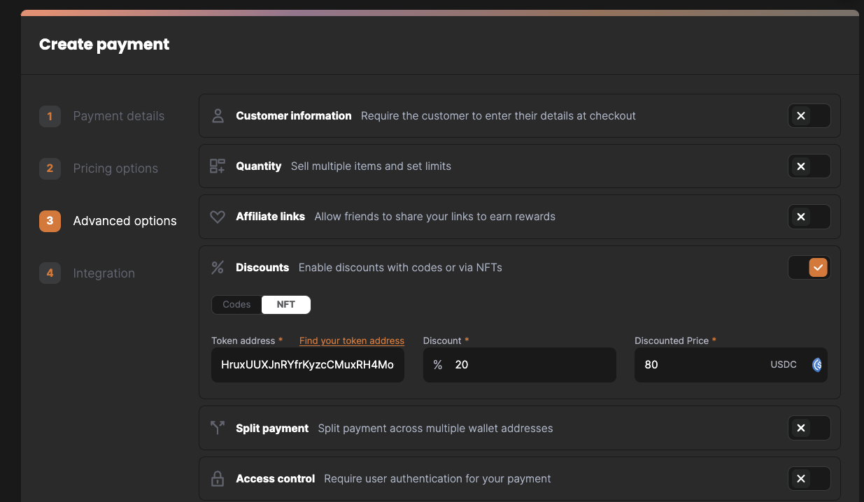Switch to the Codes discount tab
864x502 pixels.
click(236, 305)
